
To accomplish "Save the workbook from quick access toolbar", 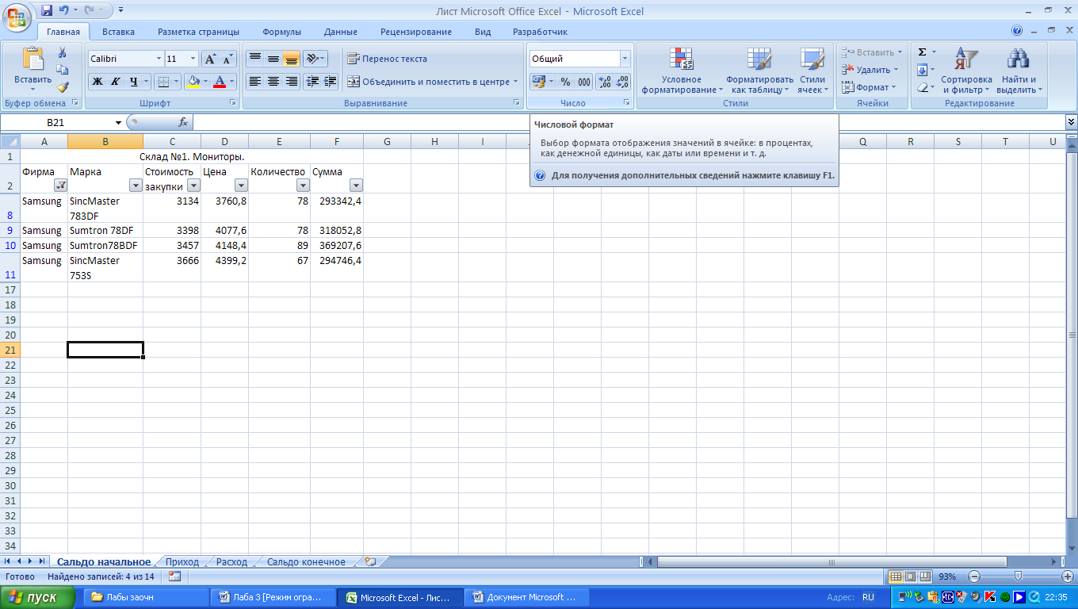I will click(x=47, y=10).
